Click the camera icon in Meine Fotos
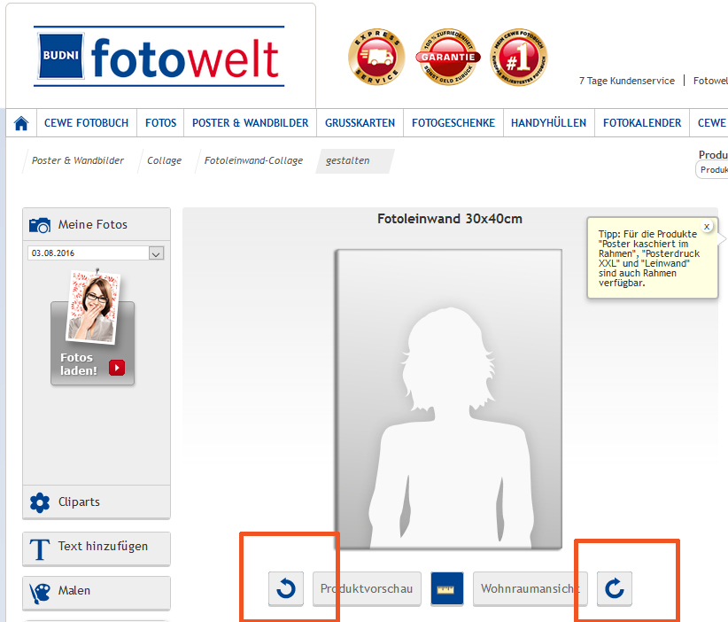 40,225
